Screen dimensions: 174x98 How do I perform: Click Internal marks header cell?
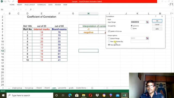[42, 29]
